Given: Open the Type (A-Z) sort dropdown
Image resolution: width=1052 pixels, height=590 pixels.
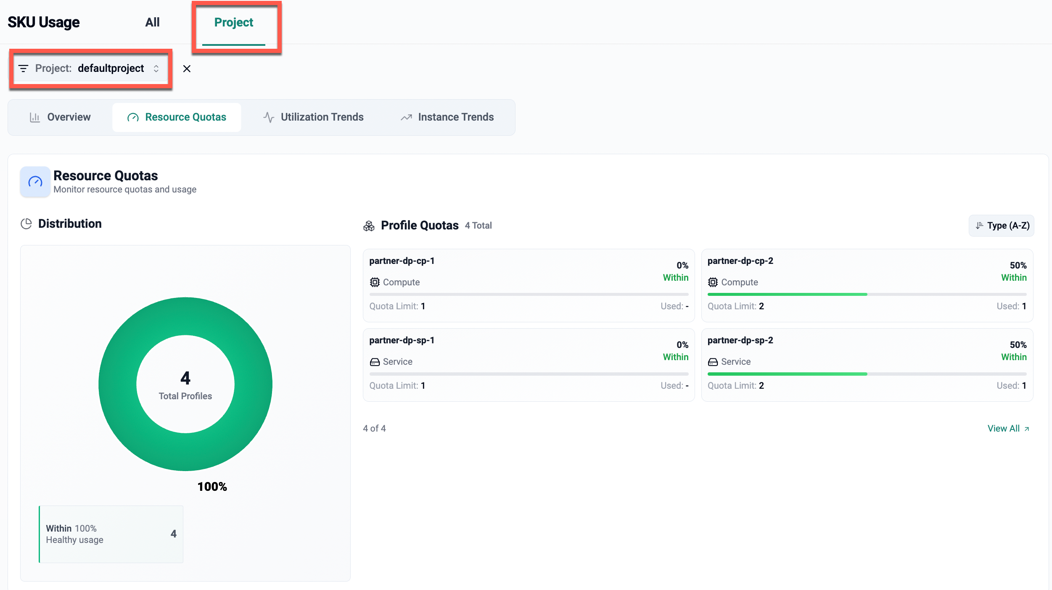Looking at the screenshot, I should coord(1002,226).
